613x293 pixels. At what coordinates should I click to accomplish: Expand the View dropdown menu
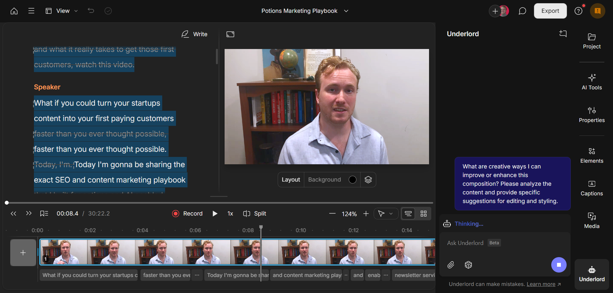coord(62,11)
